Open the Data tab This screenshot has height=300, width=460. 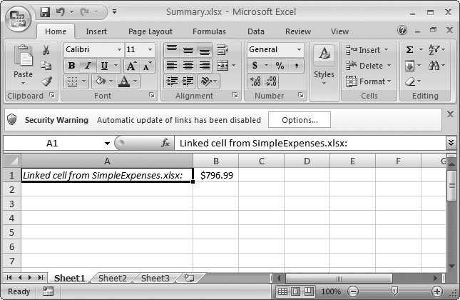[256, 31]
